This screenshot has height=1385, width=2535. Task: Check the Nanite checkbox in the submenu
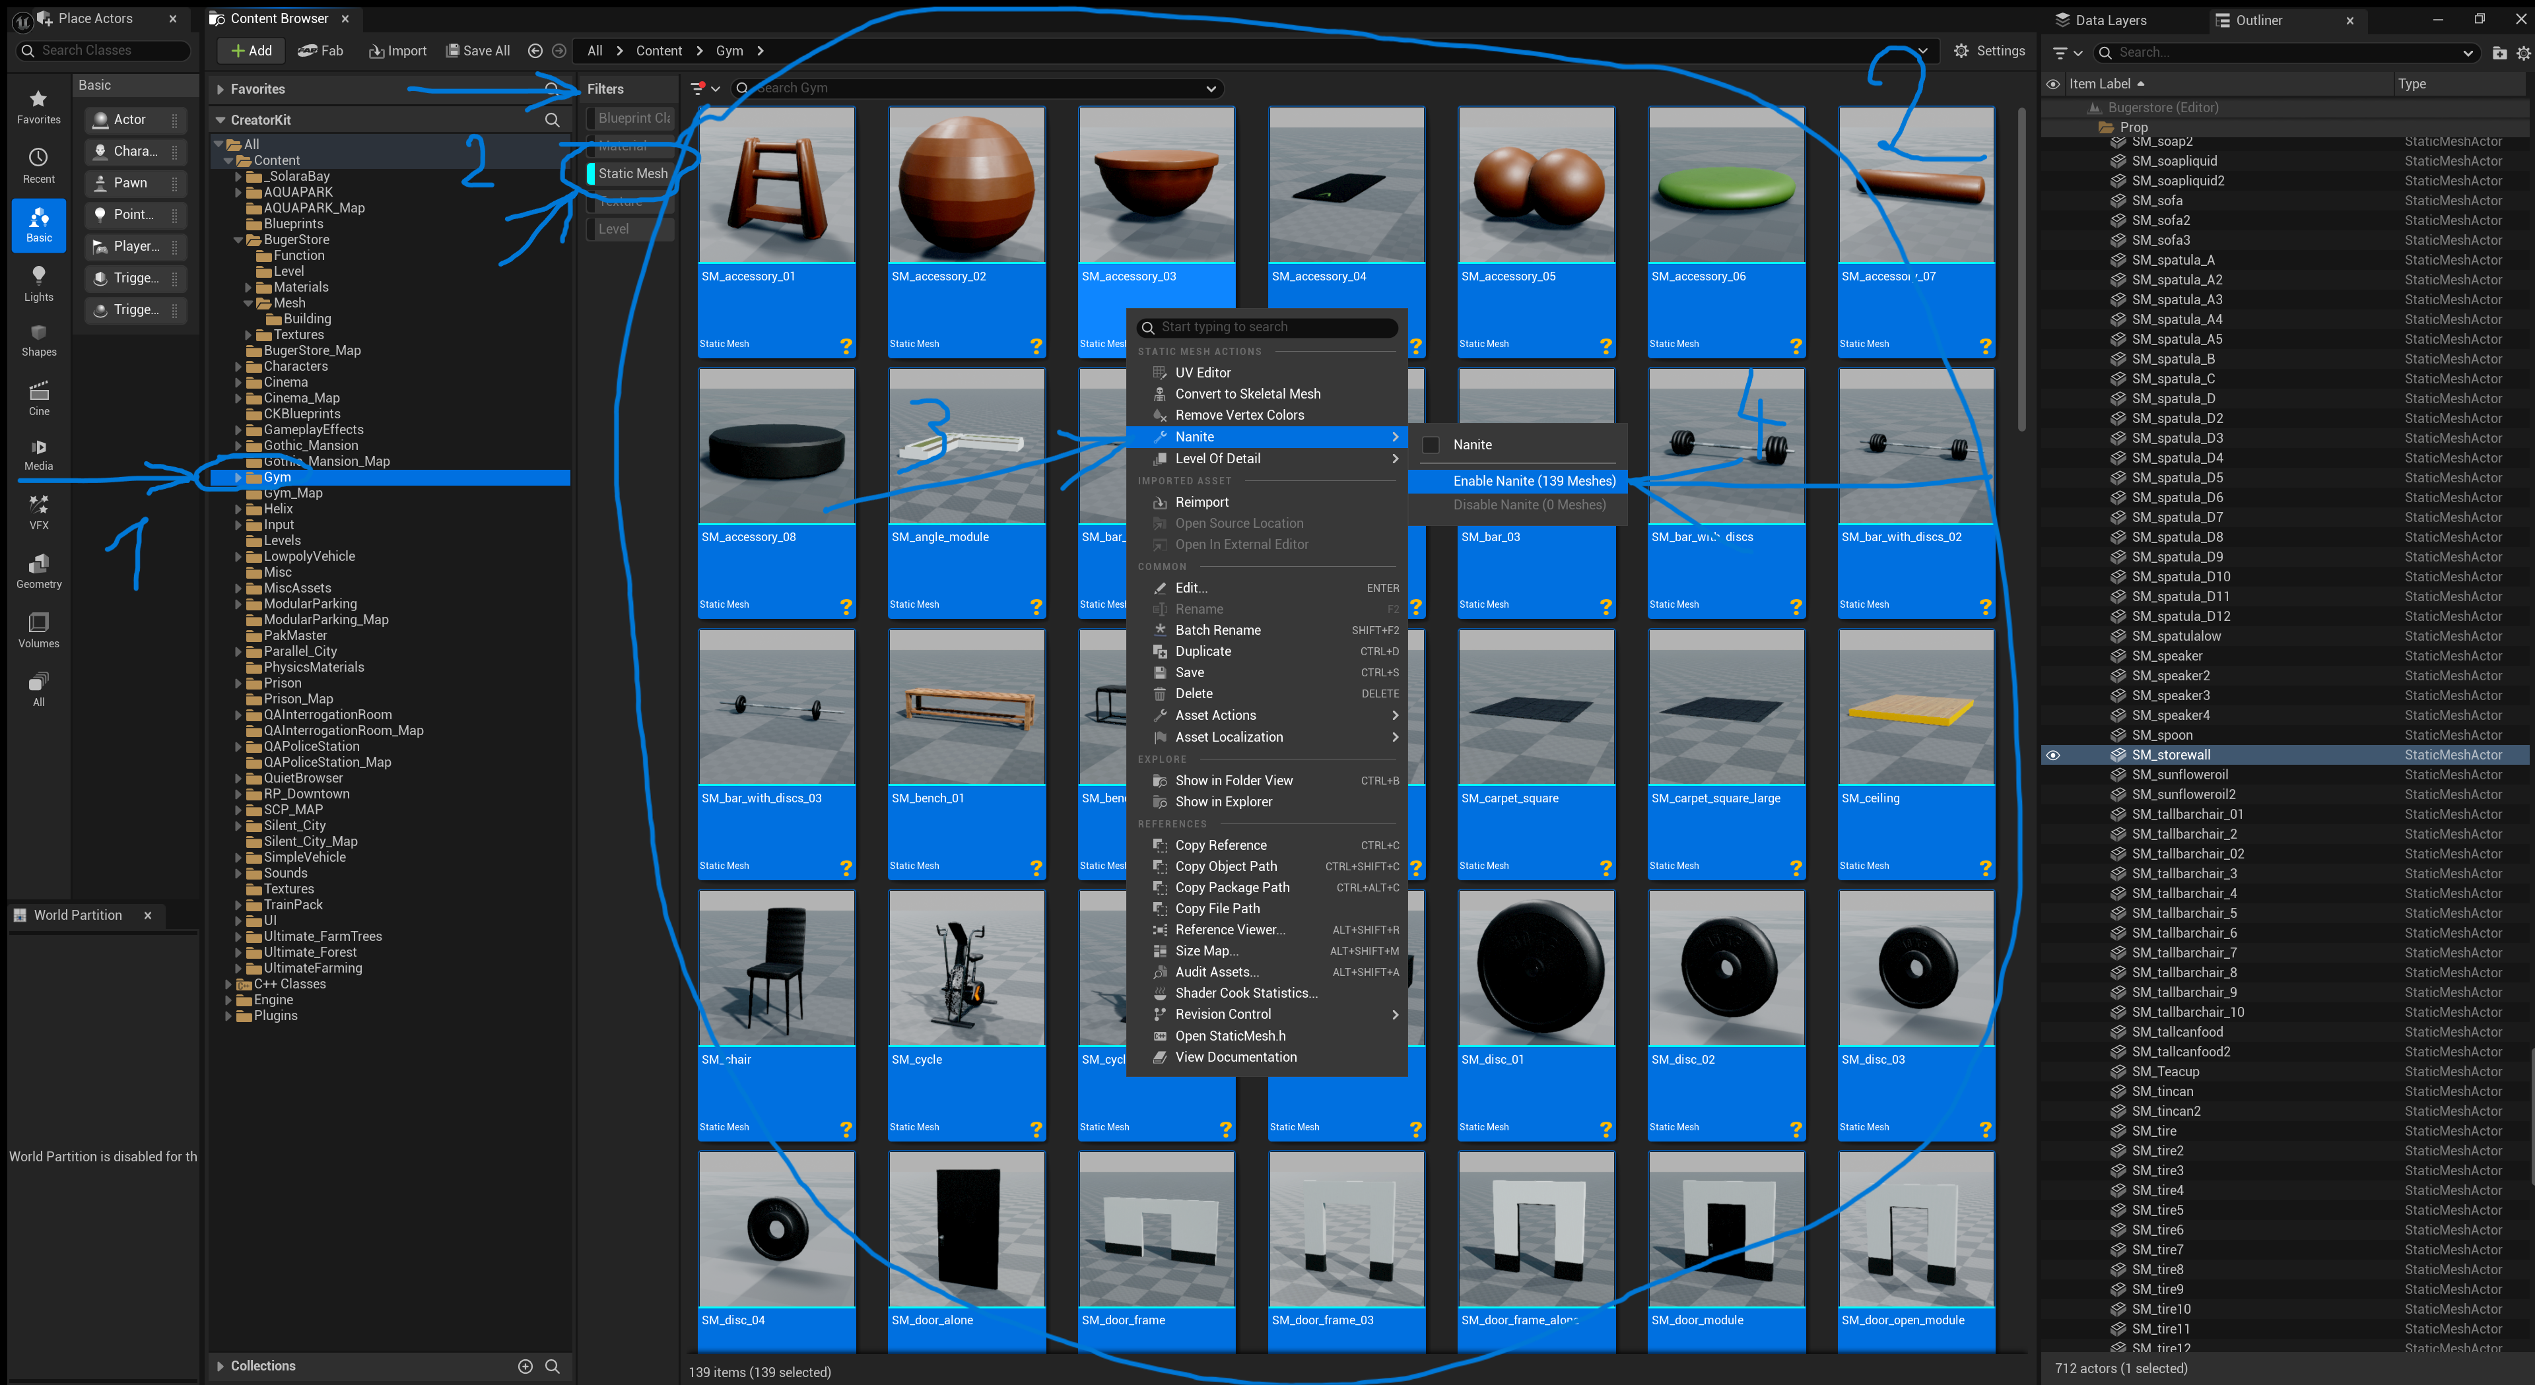(1430, 445)
